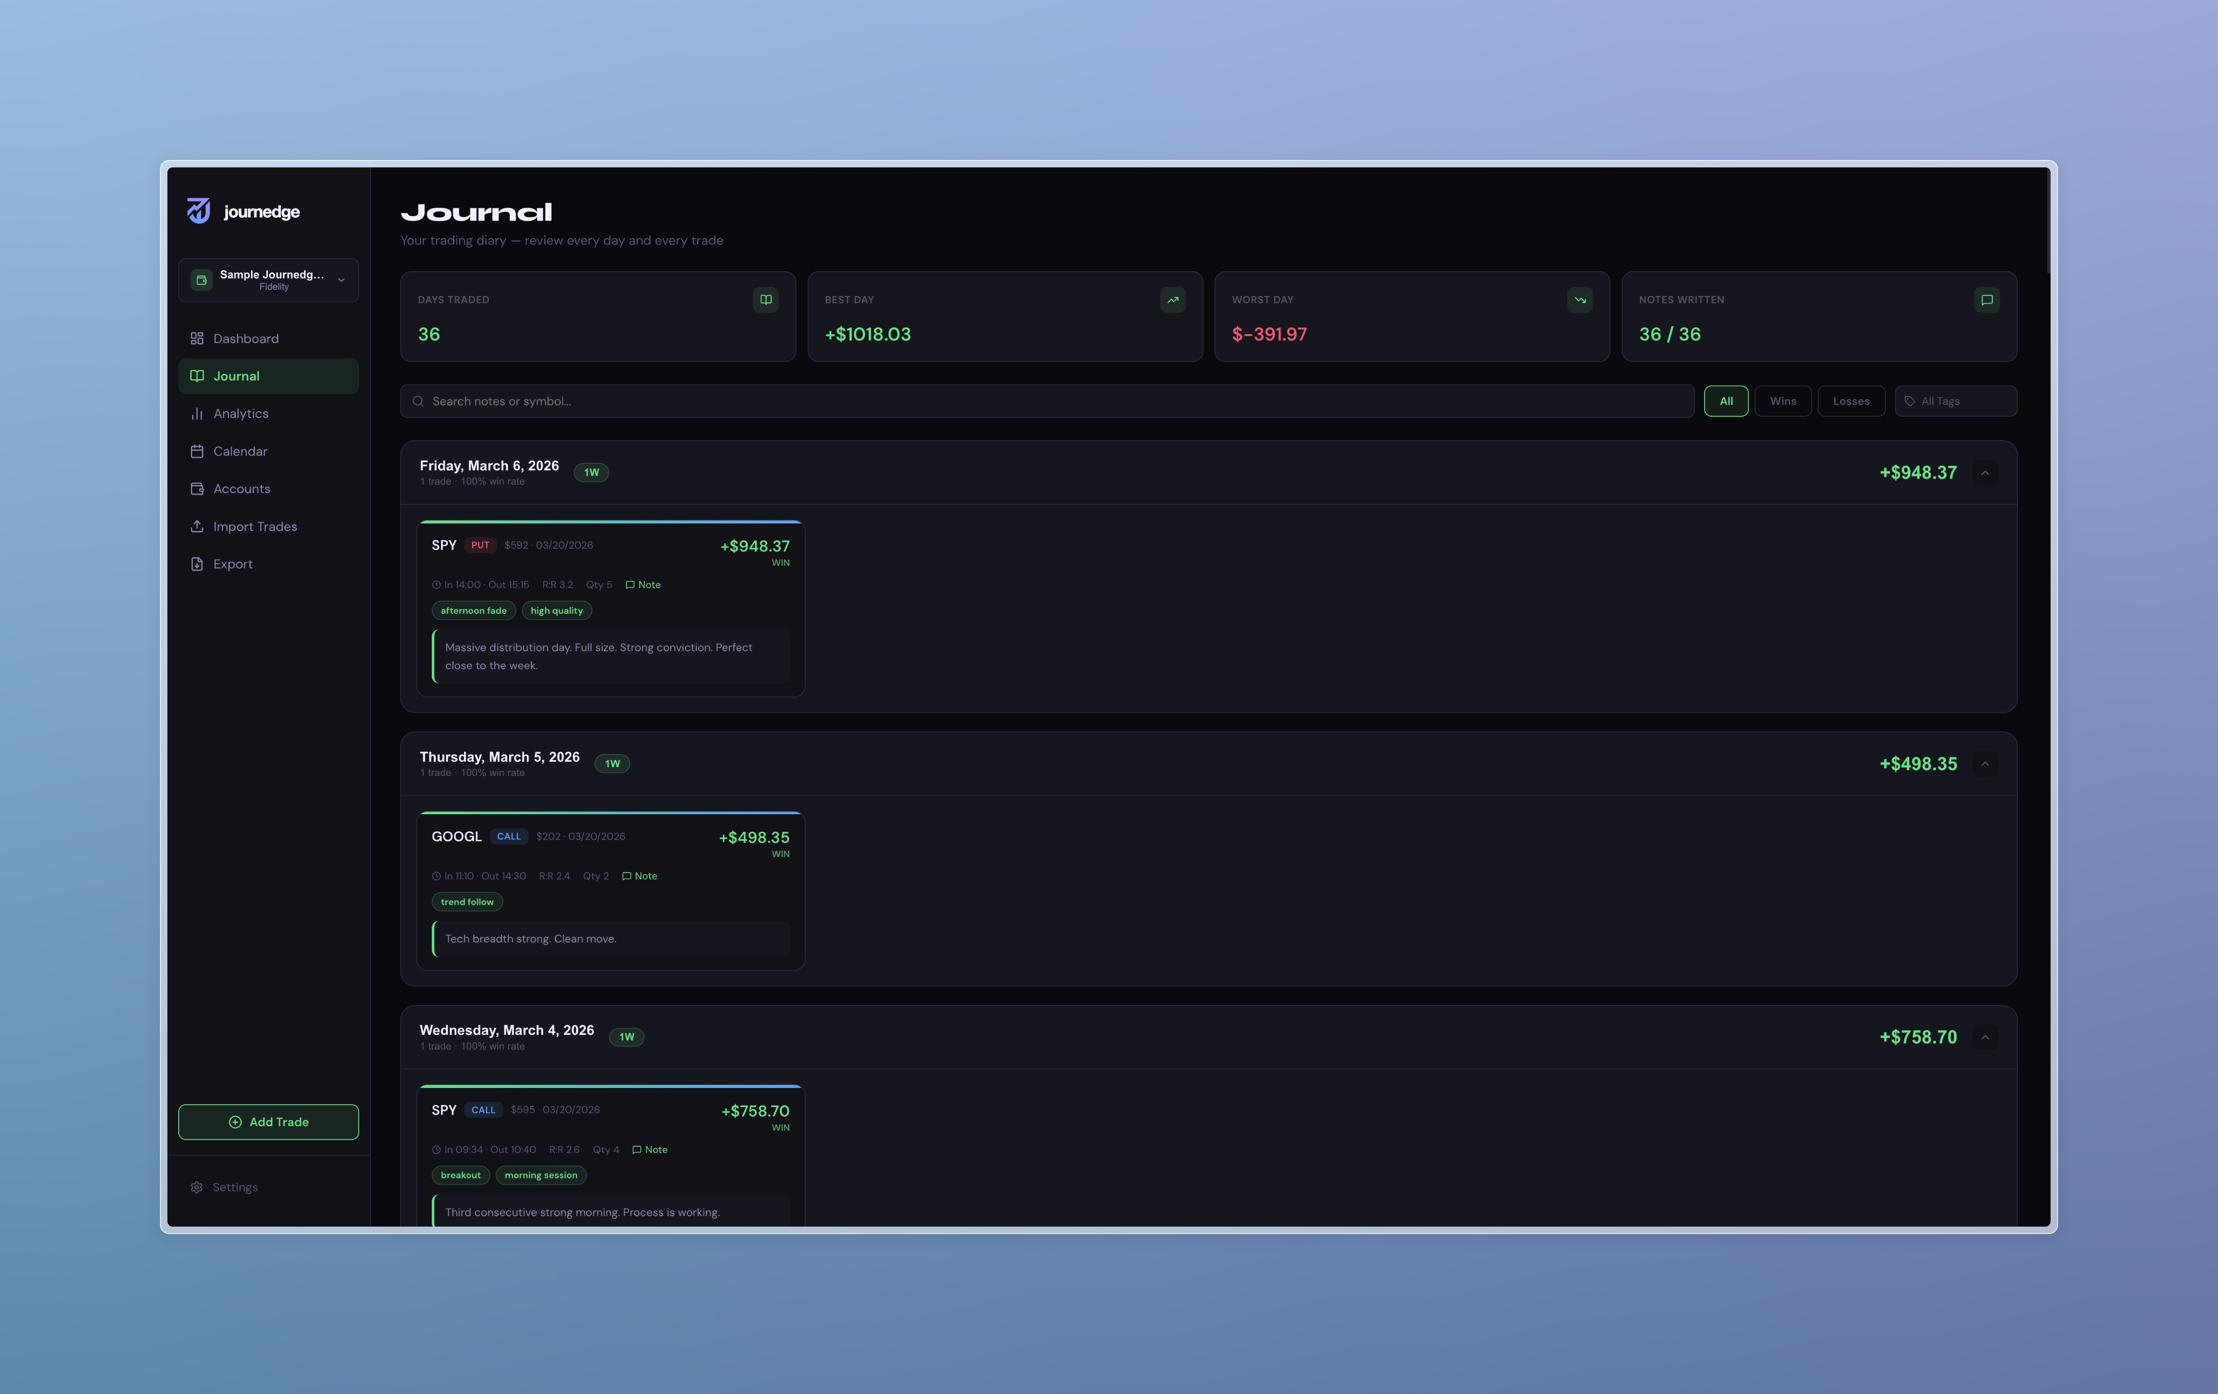Image resolution: width=2218 pixels, height=1394 pixels.
Task: Click the Import Trades upload icon
Action: coord(197,527)
